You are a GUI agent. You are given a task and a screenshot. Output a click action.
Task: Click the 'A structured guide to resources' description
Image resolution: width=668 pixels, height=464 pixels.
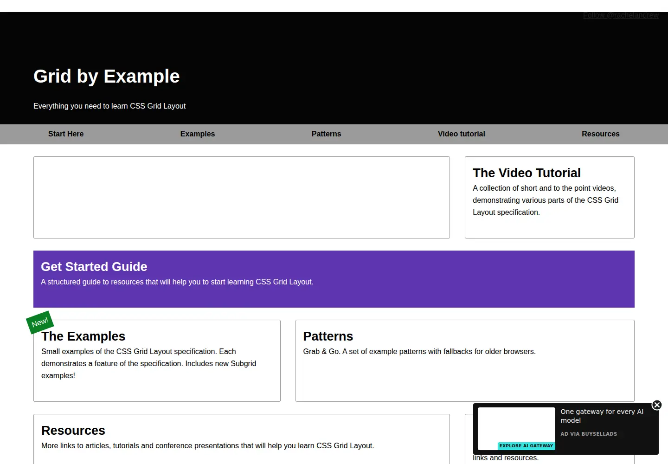pyautogui.click(x=177, y=282)
